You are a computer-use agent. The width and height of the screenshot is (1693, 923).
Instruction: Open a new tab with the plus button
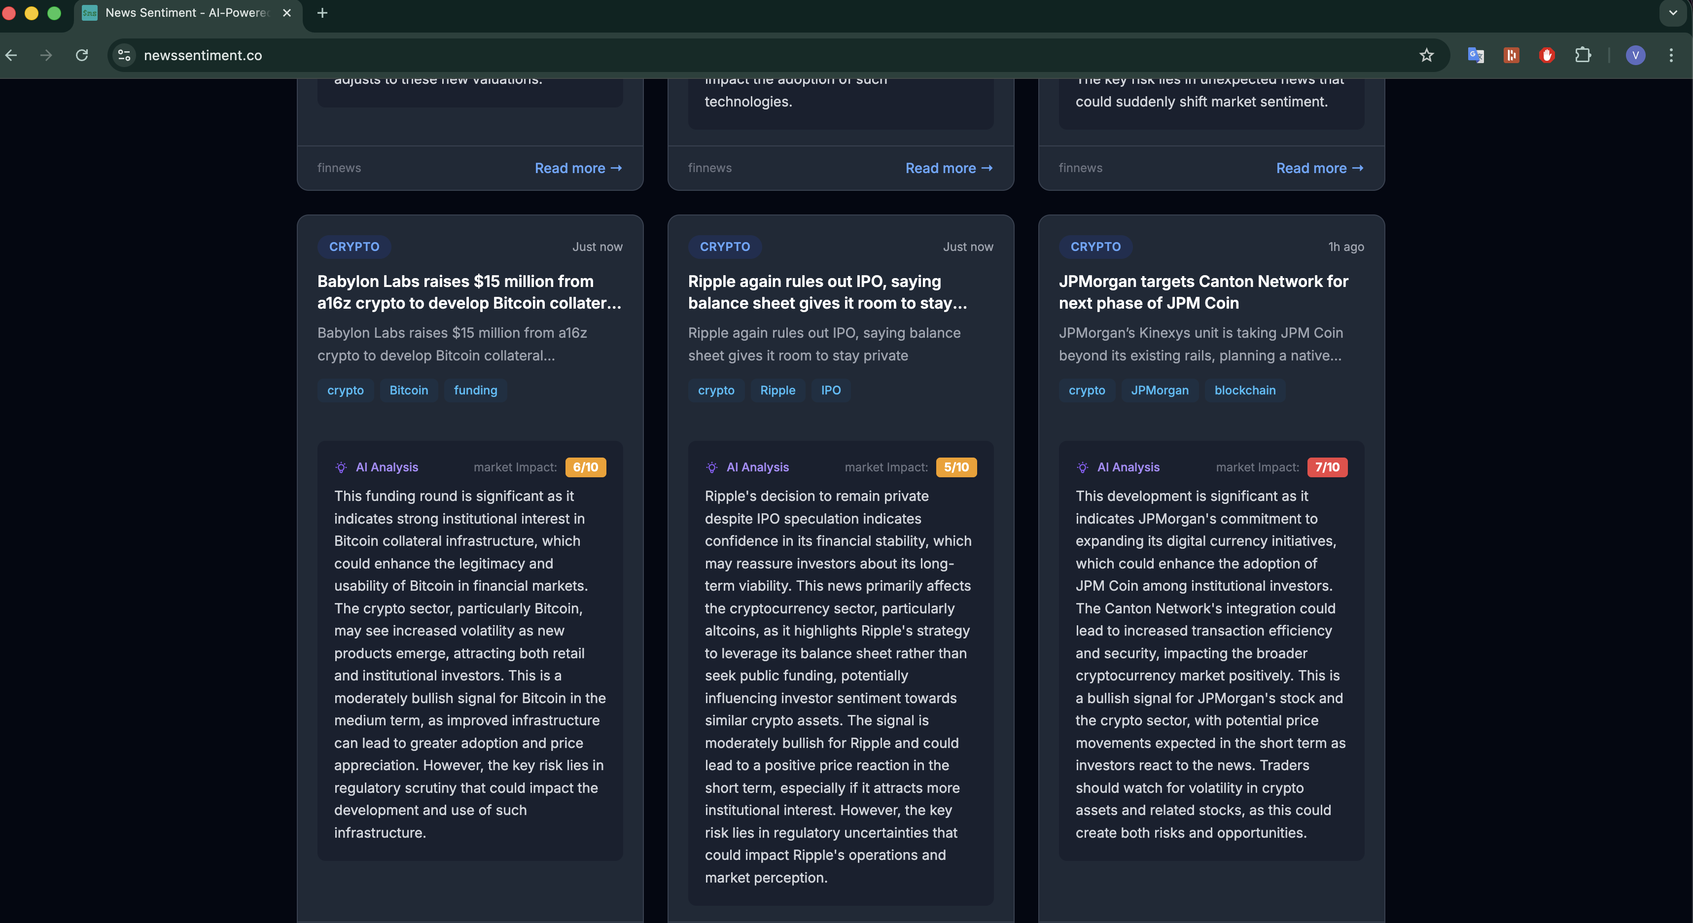pos(321,13)
